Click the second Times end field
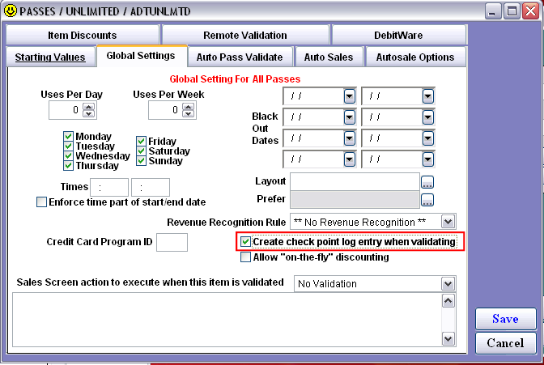Image resolution: width=544 pixels, height=365 pixels. pos(151,188)
